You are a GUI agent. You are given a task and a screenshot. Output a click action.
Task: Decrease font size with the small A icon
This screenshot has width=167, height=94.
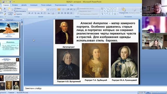click(x=51, y=9)
